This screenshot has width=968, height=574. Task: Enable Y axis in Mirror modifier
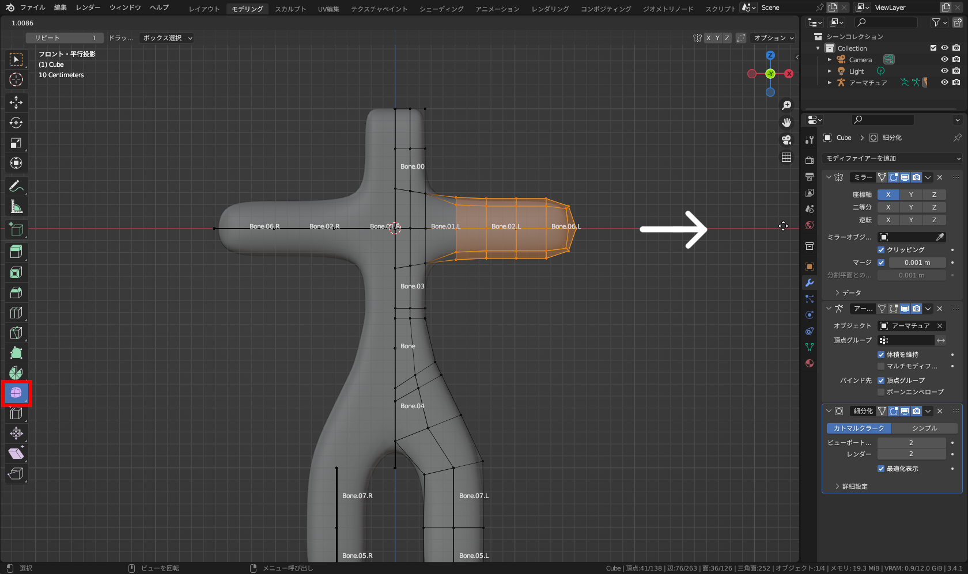[911, 195]
